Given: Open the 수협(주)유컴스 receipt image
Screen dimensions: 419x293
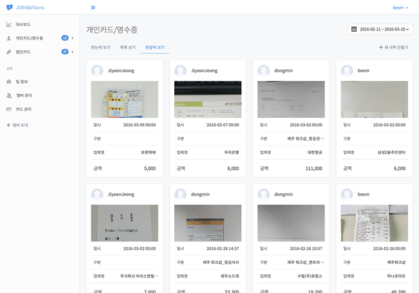Looking at the screenshot, I should (x=291, y=223).
